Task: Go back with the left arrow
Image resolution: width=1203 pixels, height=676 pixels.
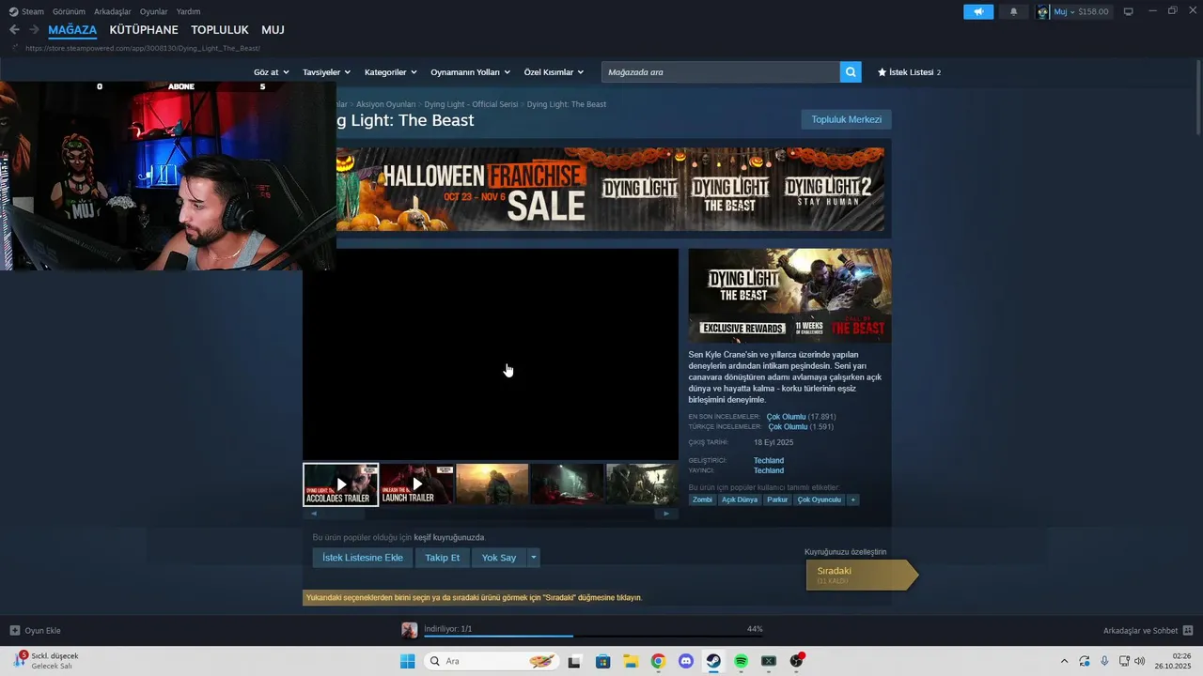Action: coord(14,30)
